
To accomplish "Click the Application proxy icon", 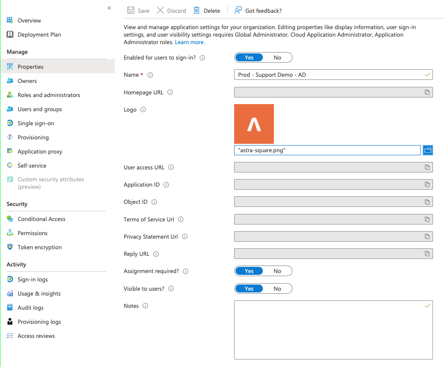I will (10, 151).
